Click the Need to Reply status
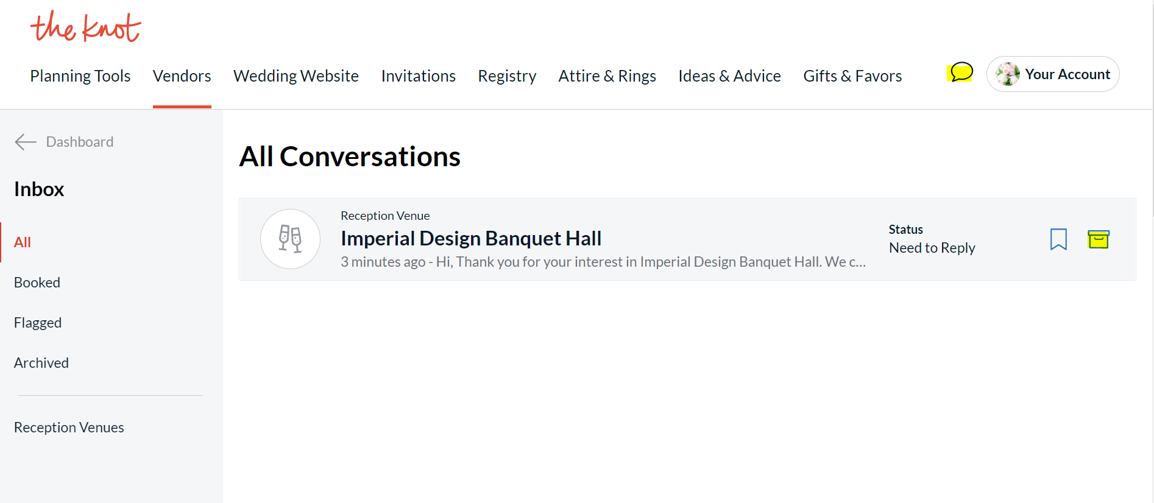Screen dimensions: 1154x503 pos(932,248)
